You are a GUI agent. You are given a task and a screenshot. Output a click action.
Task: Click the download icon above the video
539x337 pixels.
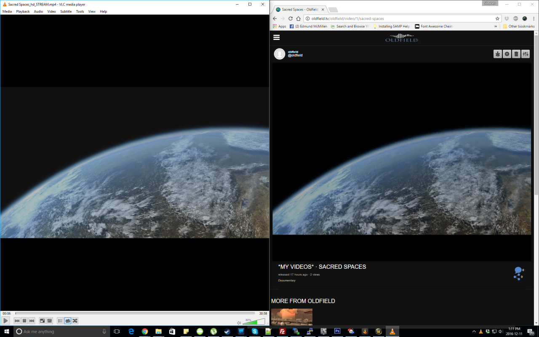497,54
